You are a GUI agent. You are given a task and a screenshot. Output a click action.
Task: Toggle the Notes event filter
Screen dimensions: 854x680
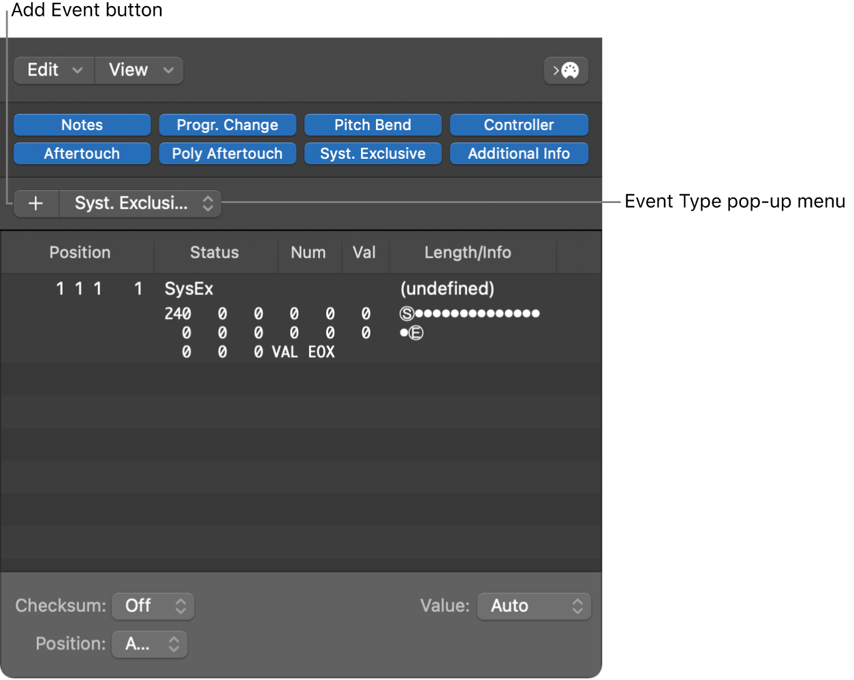[x=82, y=125]
